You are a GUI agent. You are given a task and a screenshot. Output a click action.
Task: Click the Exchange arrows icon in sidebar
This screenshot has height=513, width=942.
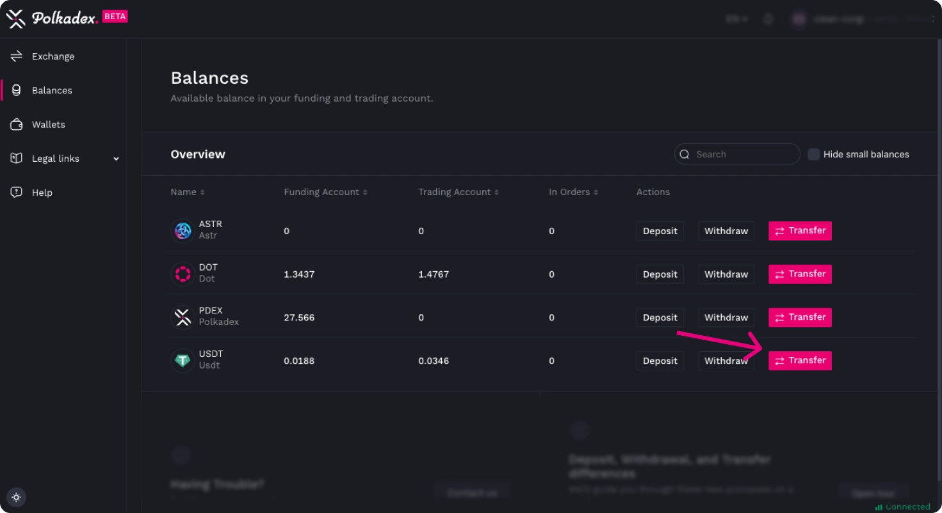point(17,56)
